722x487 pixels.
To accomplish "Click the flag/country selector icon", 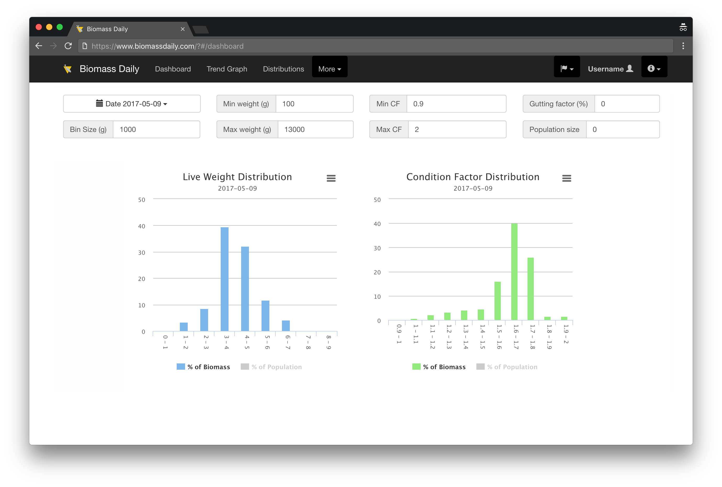I will point(567,69).
